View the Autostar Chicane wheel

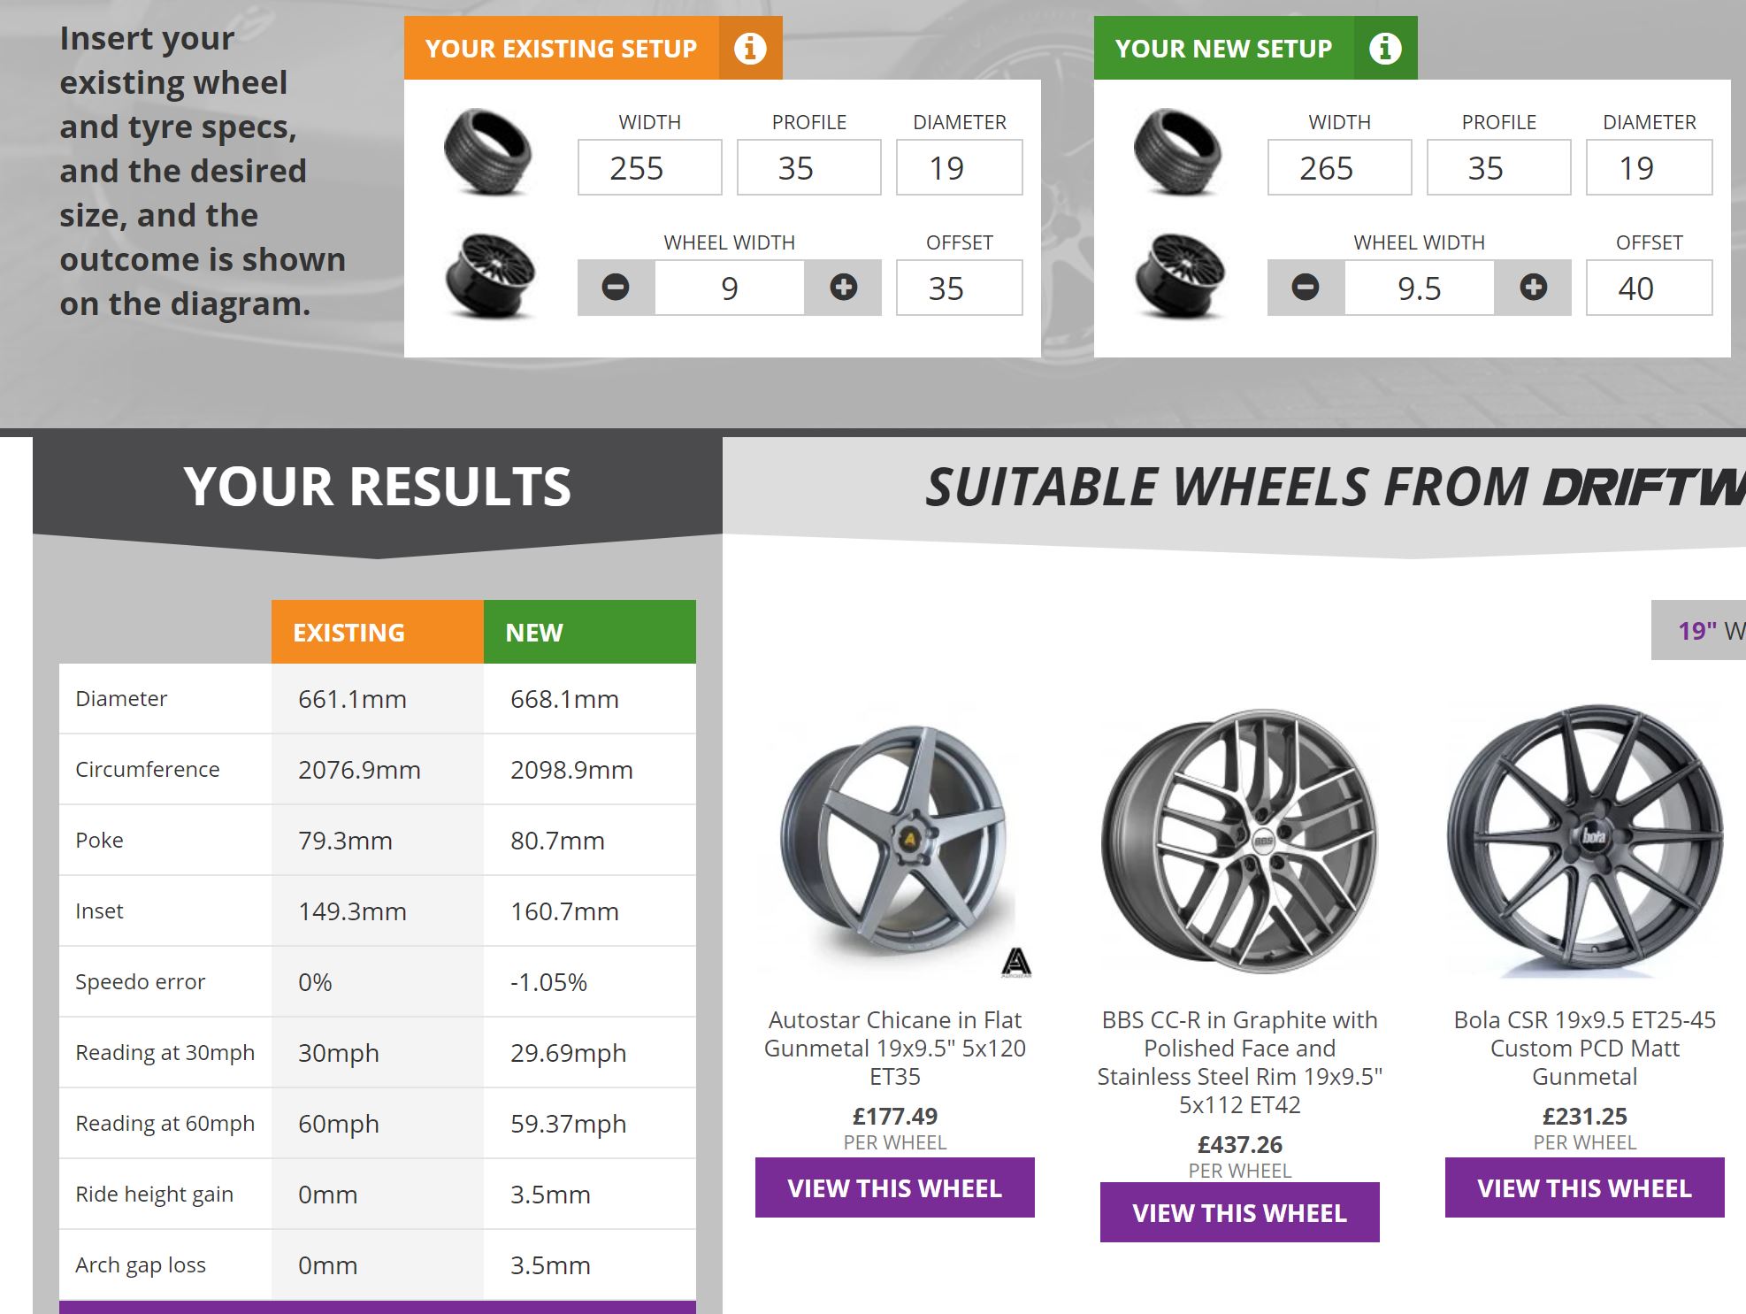coord(894,1188)
